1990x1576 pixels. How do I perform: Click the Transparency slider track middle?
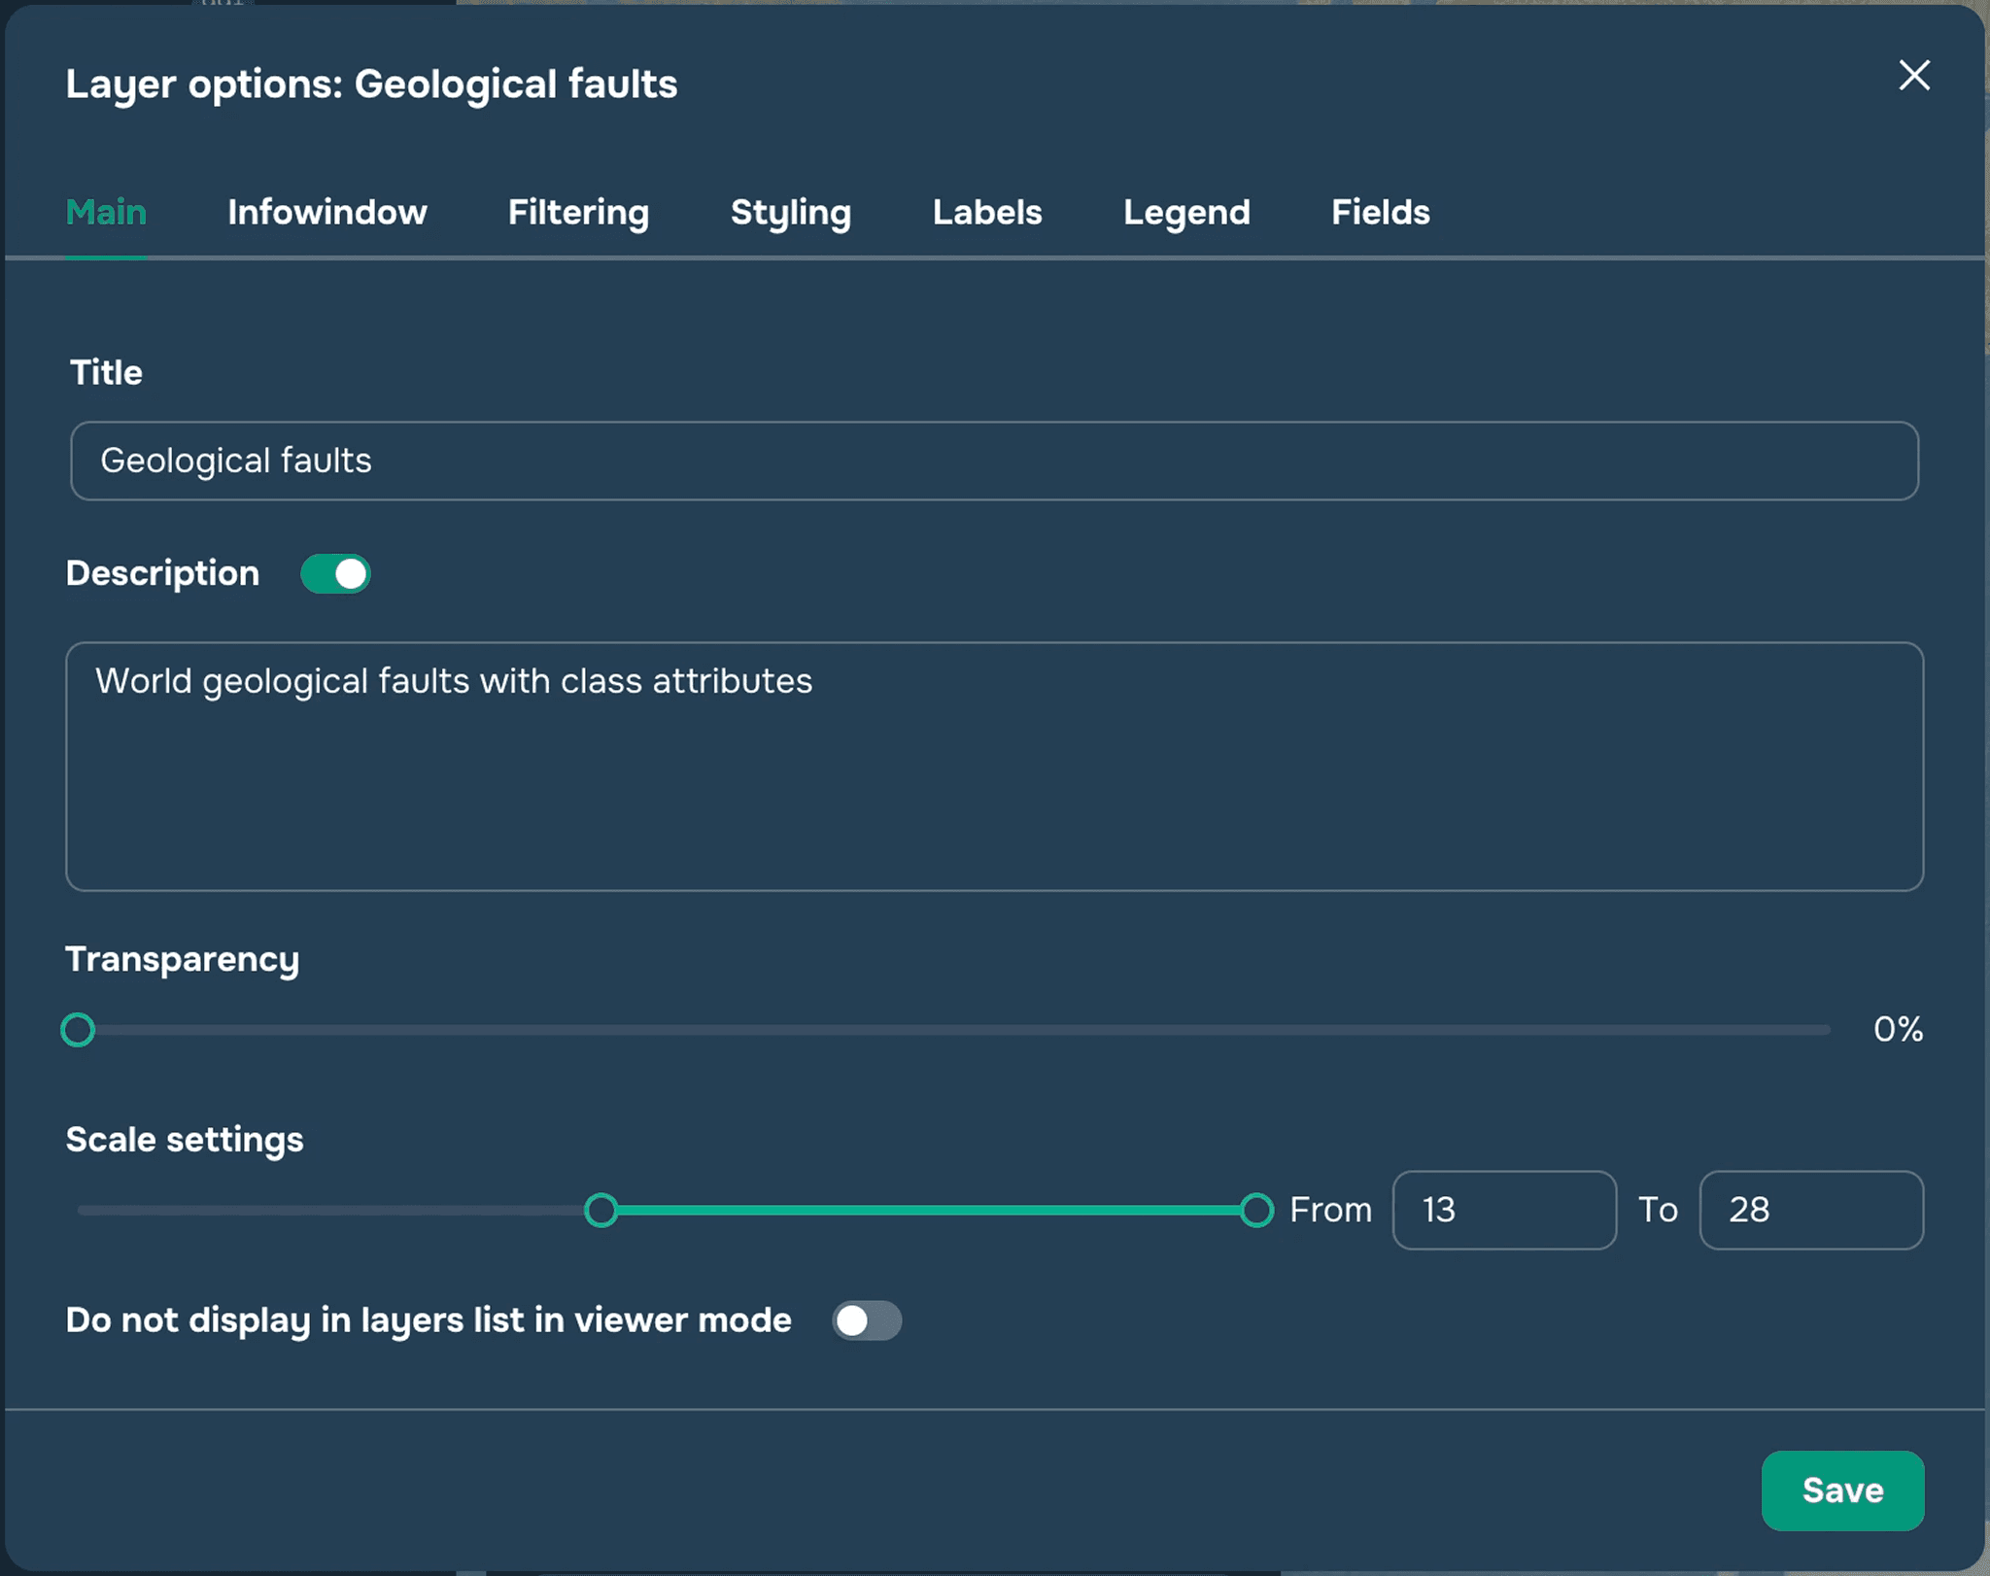click(x=952, y=1029)
